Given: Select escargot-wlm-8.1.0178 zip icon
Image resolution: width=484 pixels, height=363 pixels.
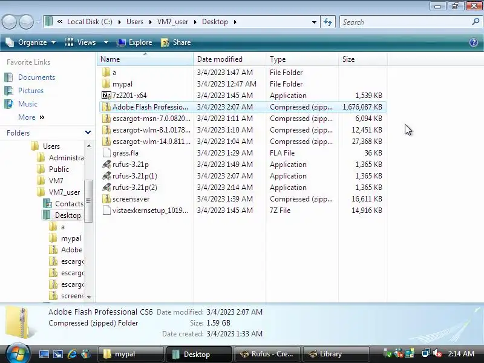Looking at the screenshot, I should pos(106,129).
